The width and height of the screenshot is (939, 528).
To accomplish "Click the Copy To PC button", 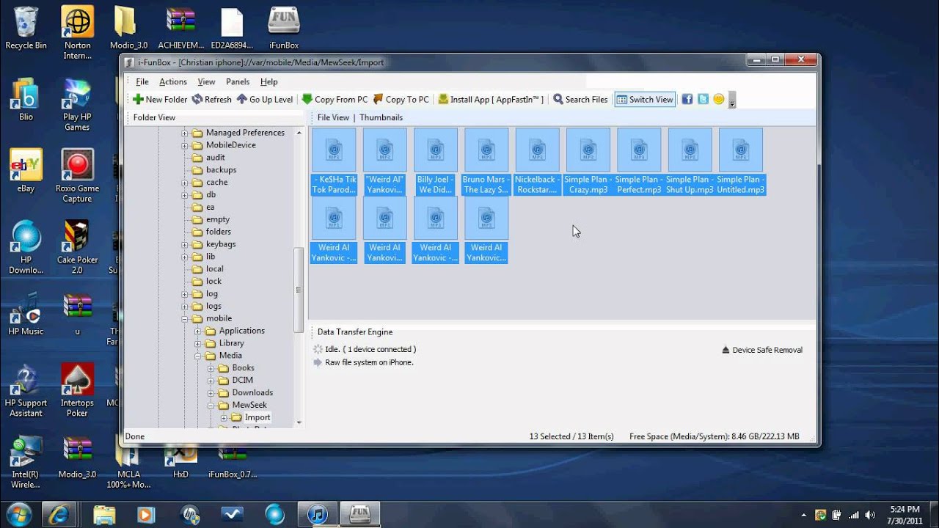I will click(401, 100).
